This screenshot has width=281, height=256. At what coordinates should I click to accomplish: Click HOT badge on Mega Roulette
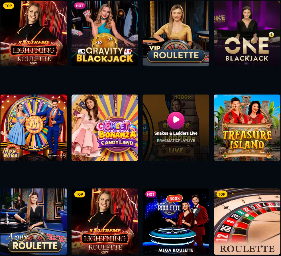[x=150, y=194]
